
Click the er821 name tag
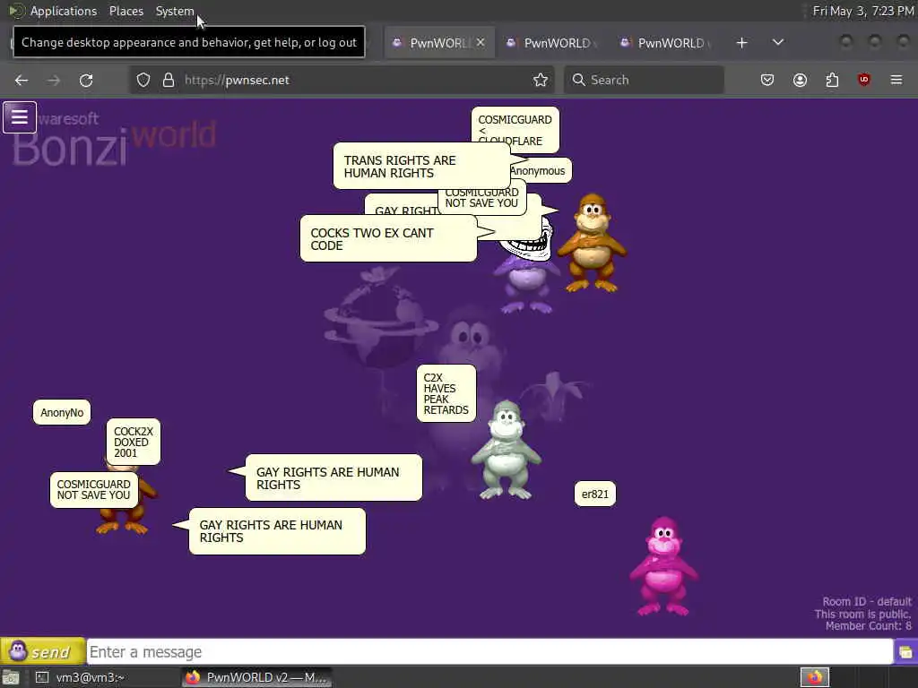595,494
